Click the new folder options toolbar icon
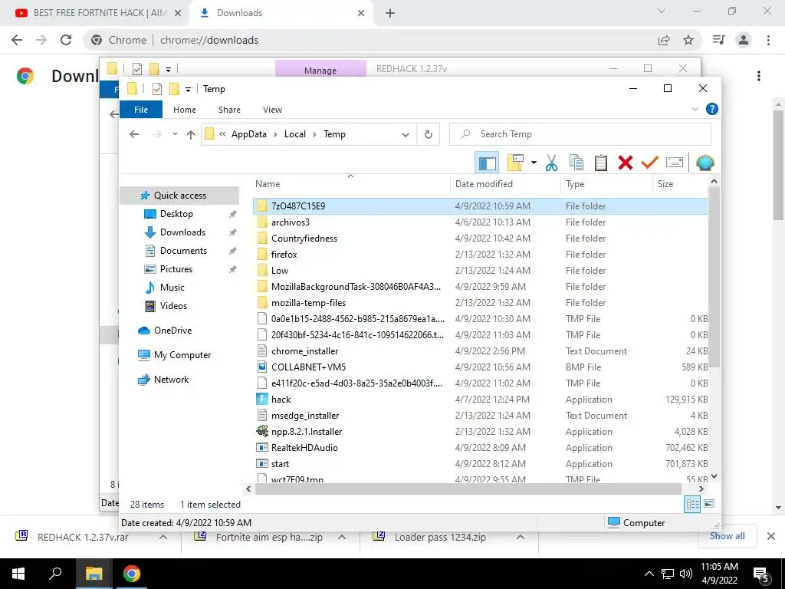 515,163
